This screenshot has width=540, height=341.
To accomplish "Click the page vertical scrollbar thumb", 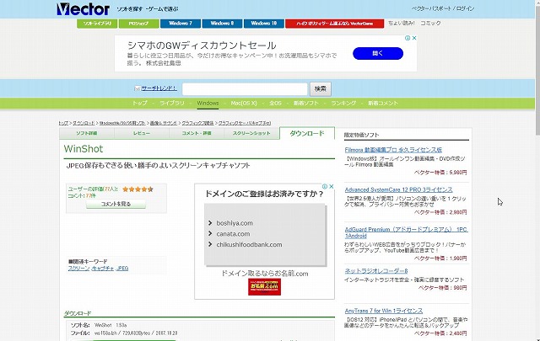I will (537, 69).
